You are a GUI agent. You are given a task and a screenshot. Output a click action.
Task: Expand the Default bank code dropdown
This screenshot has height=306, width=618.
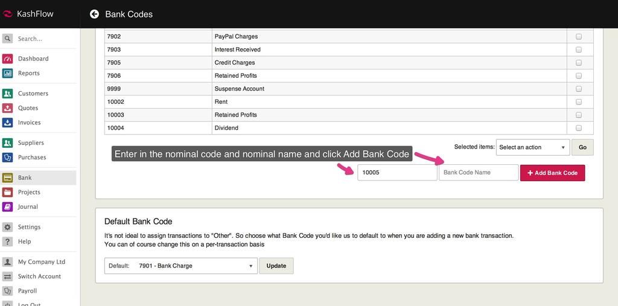181,266
